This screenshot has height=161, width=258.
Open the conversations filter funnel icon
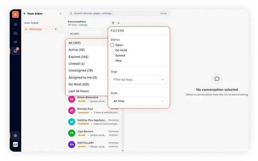coord(113,23)
